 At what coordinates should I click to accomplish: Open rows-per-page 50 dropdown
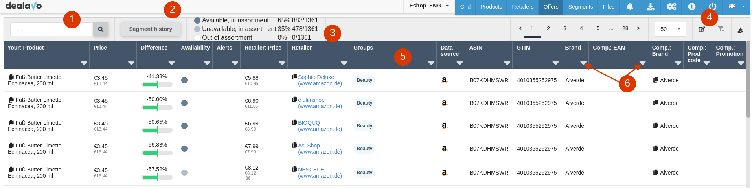click(x=670, y=29)
